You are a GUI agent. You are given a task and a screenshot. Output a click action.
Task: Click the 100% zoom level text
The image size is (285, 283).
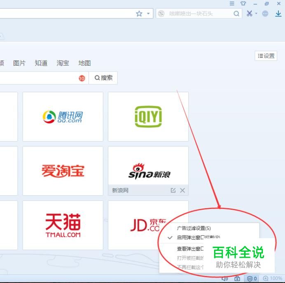tap(276, 278)
